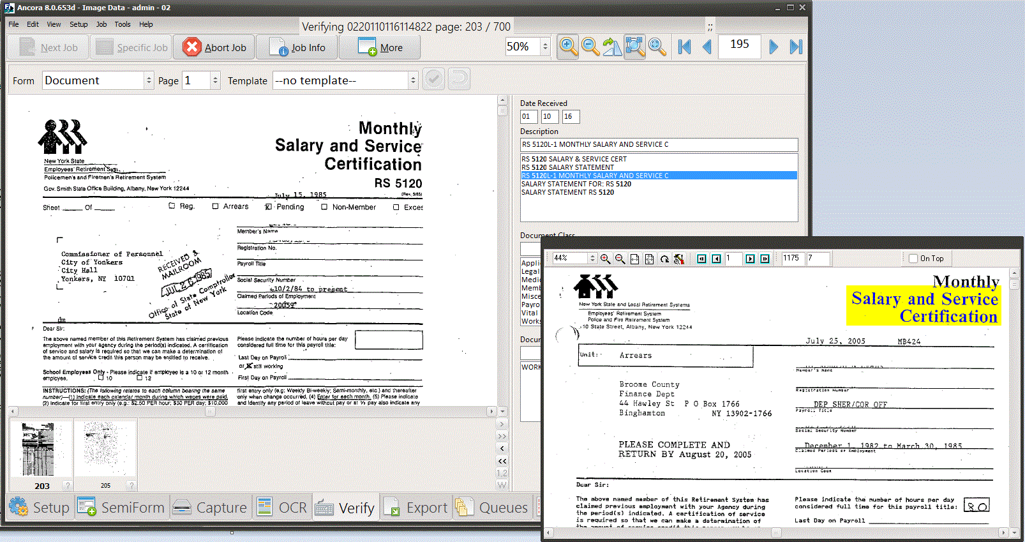Go to last page in popup viewer
1025x542 pixels.
click(x=765, y=259)
